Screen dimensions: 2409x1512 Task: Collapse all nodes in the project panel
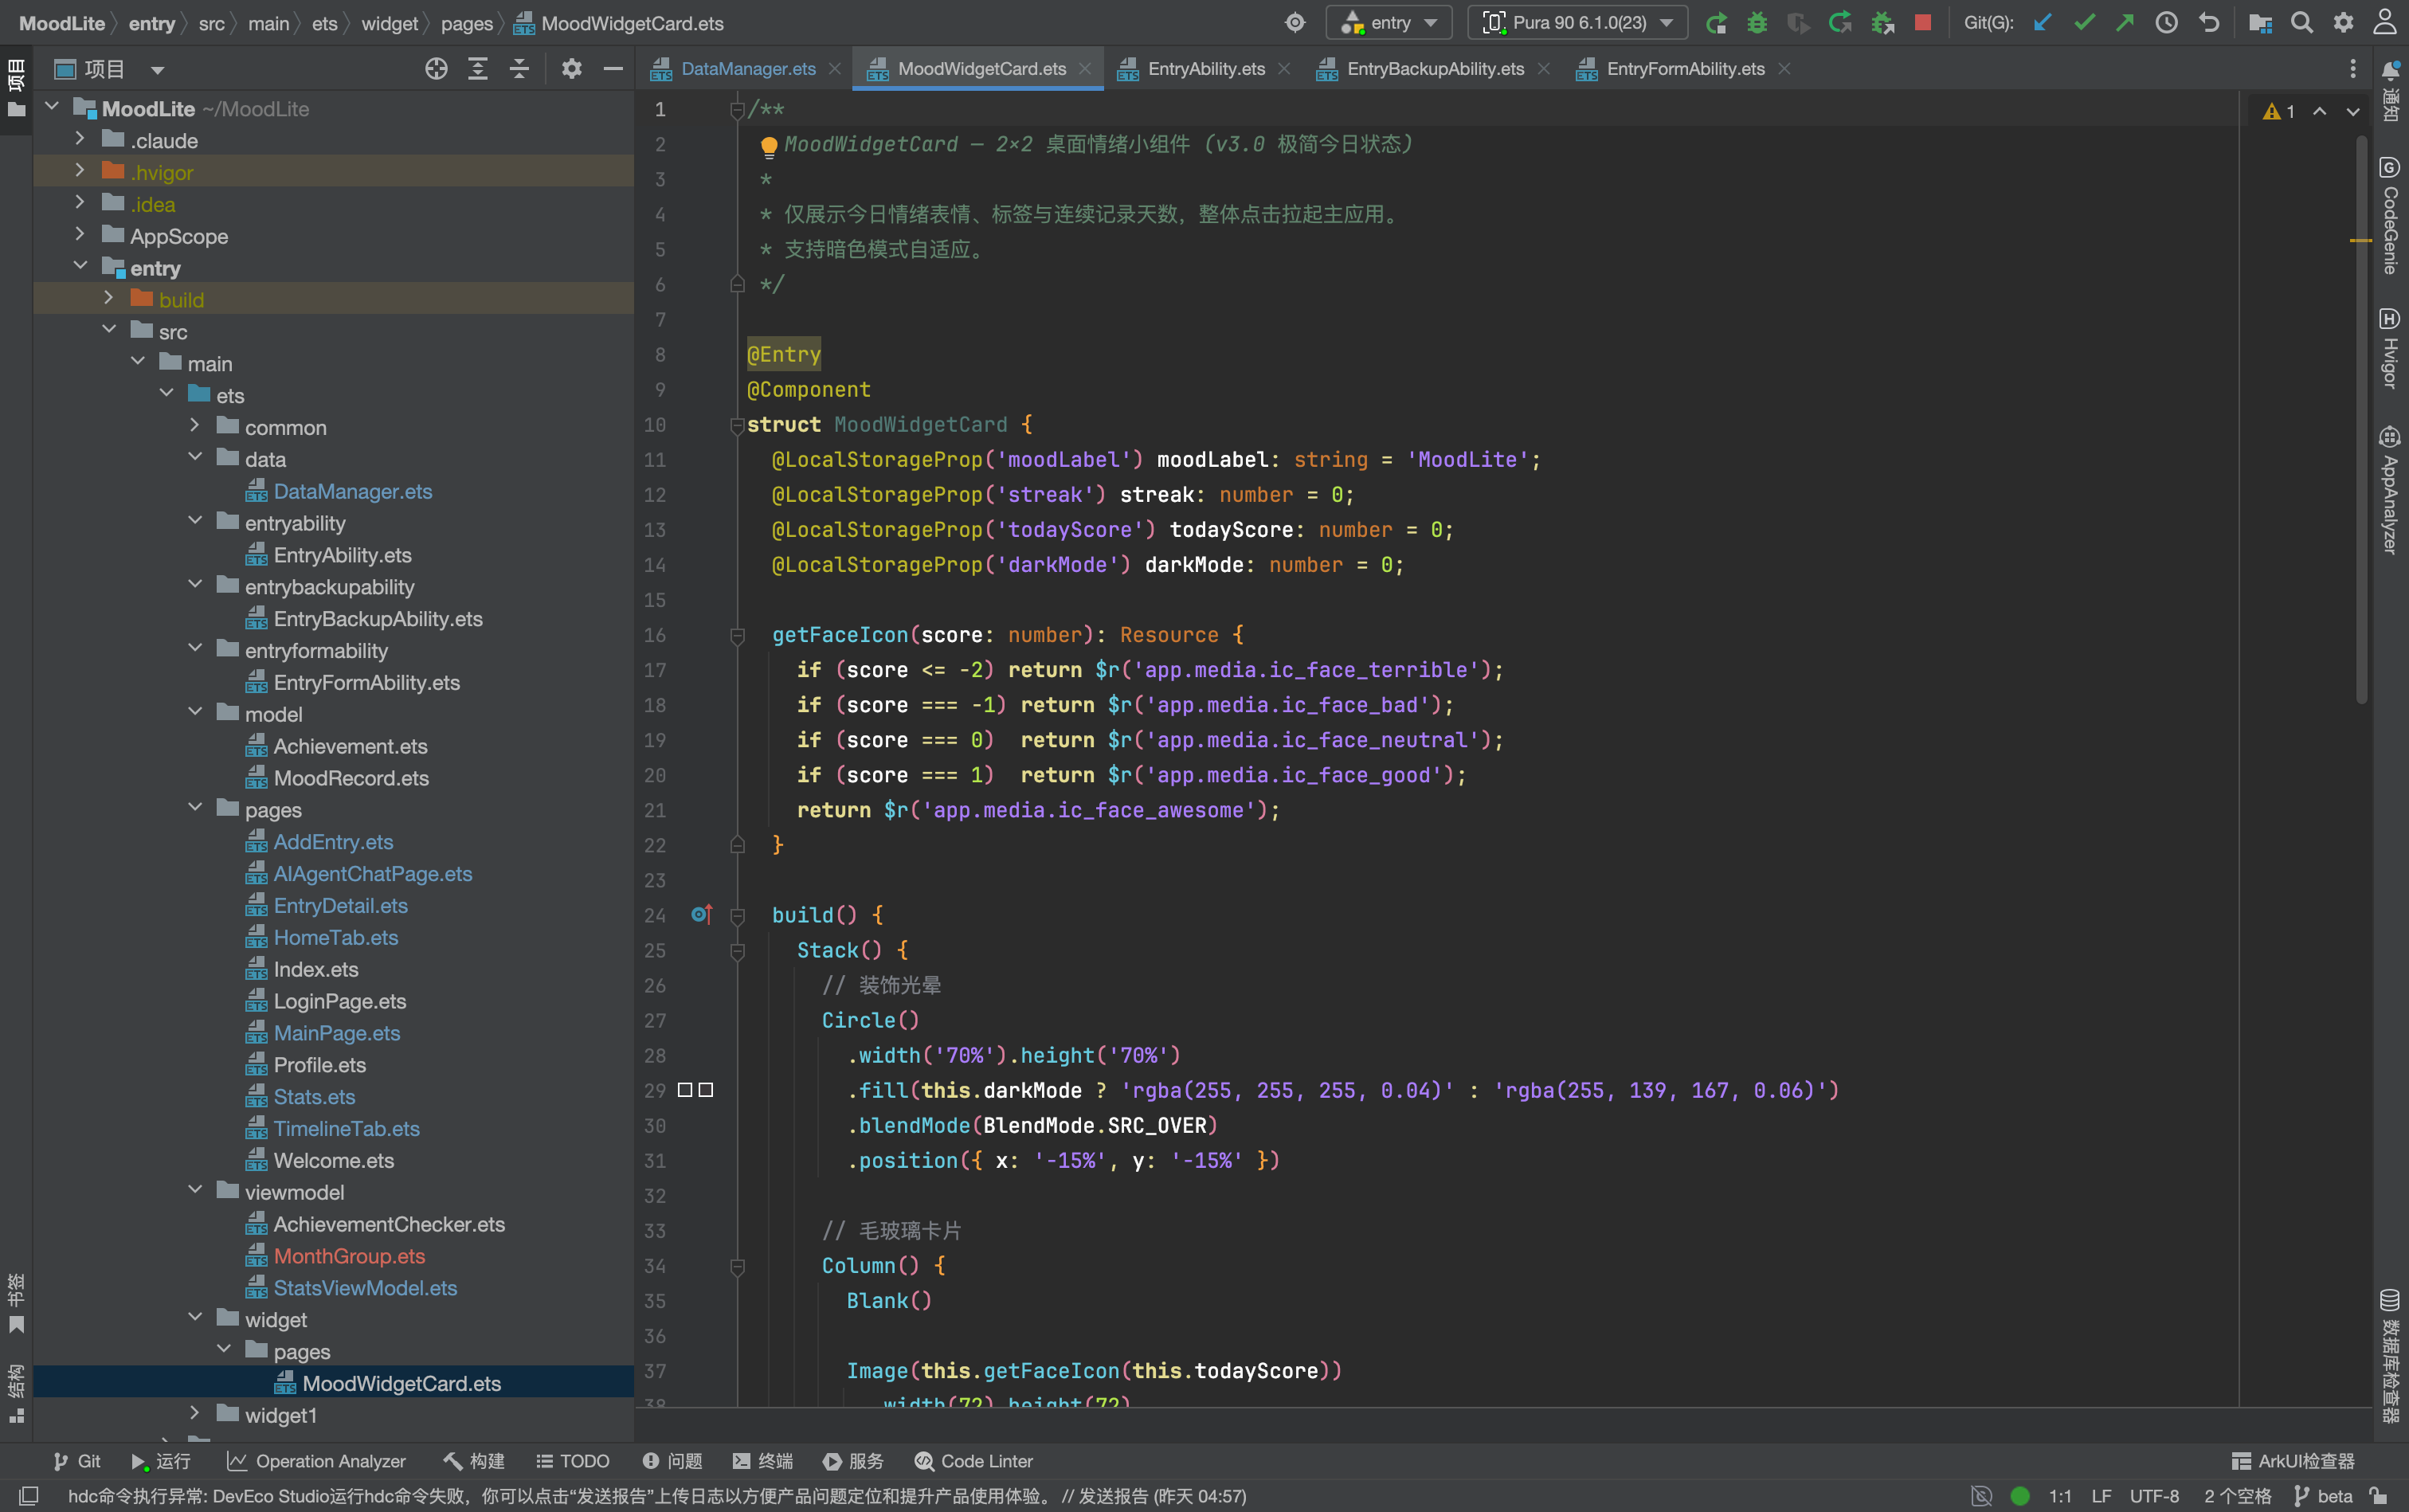point(519,69)
